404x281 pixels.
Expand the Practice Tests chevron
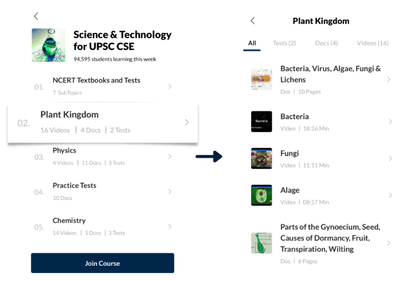[170, 191]
